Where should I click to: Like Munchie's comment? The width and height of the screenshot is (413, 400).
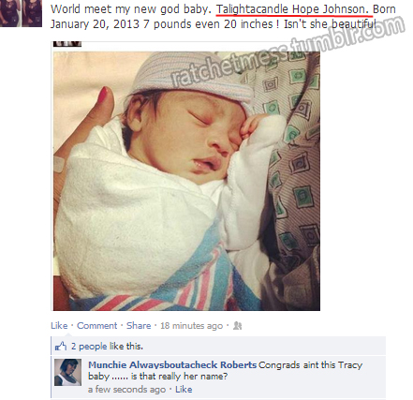tap(184, 390)
